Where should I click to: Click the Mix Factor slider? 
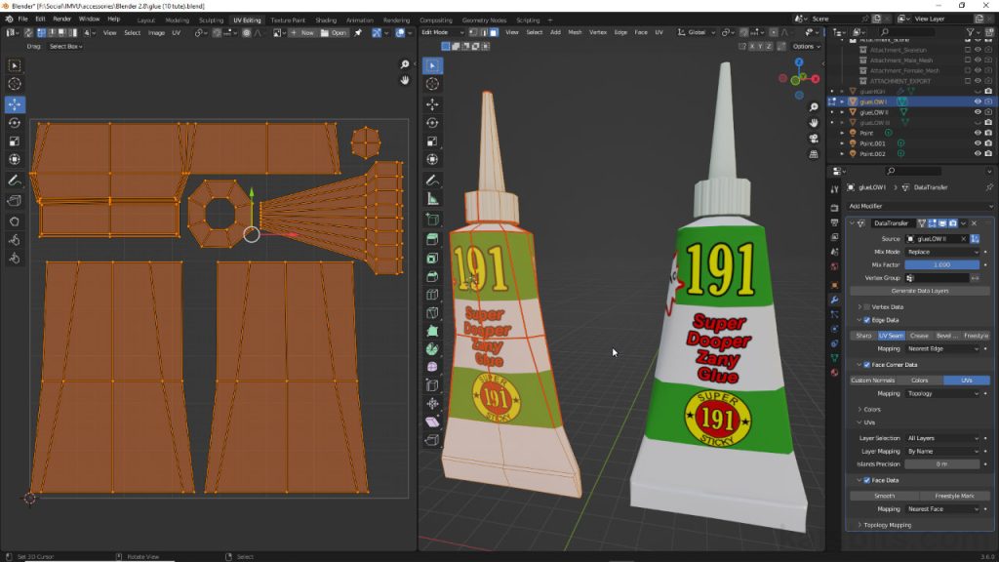click(940, 264)
